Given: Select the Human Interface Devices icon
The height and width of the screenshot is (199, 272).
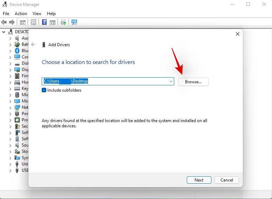Looking at the screenshot, I should (x=17, y=82).
